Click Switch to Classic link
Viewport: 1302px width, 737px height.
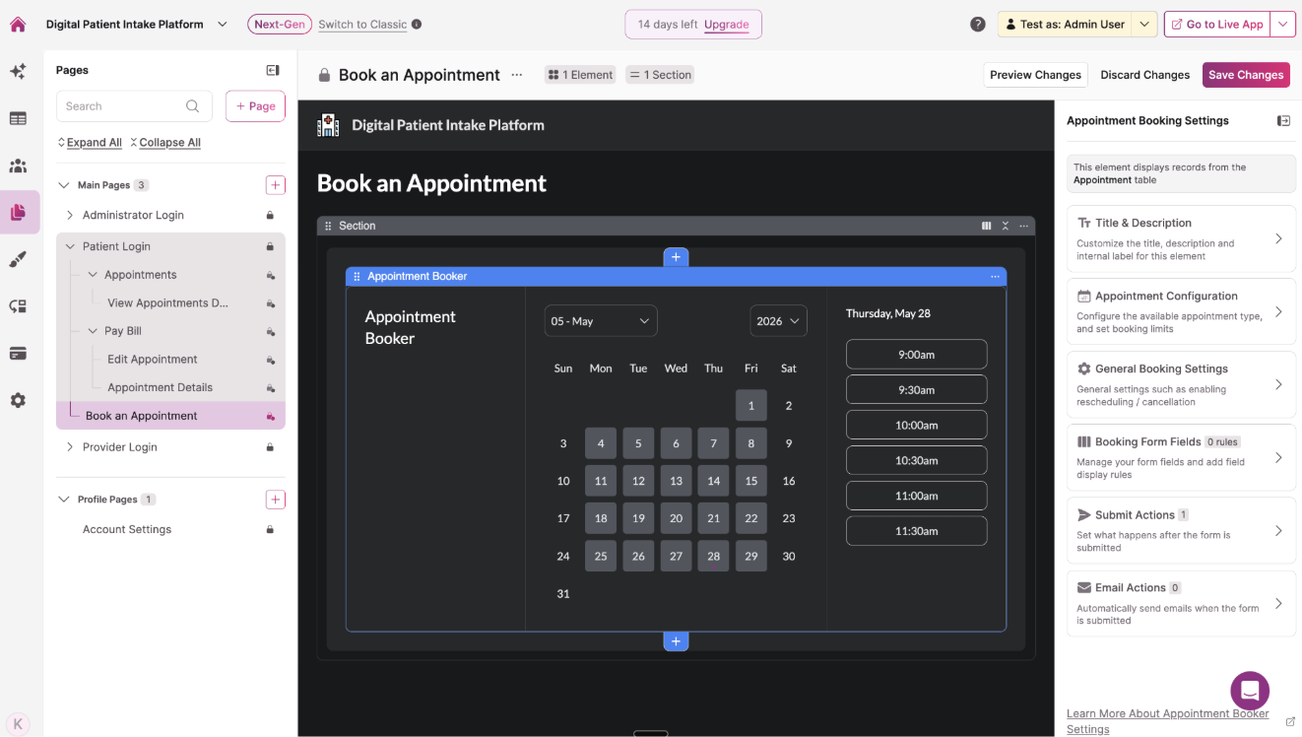point(362,25)
